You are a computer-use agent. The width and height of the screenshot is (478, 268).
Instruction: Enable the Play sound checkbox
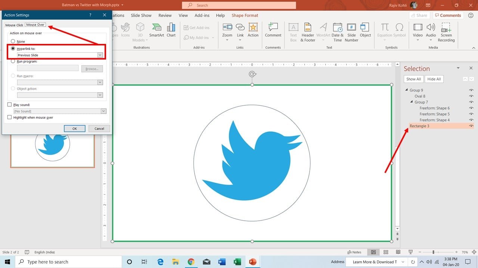10,105
